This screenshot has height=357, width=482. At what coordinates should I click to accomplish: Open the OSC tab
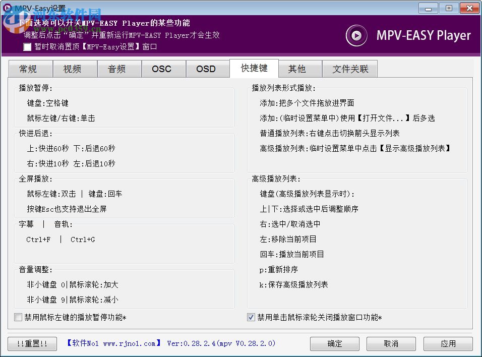[x=163, y=69]
